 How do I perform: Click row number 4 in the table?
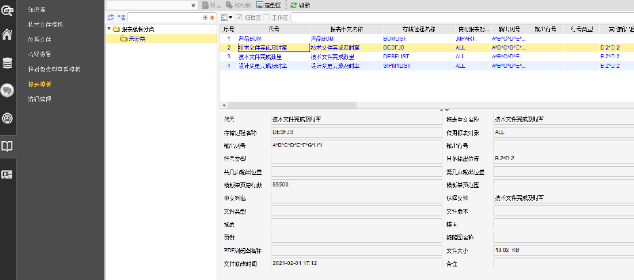click(229, 66)
